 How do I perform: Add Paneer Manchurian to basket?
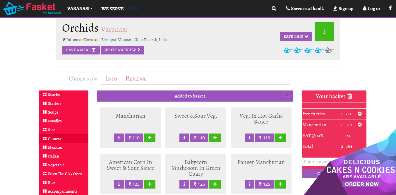point(280,184)
